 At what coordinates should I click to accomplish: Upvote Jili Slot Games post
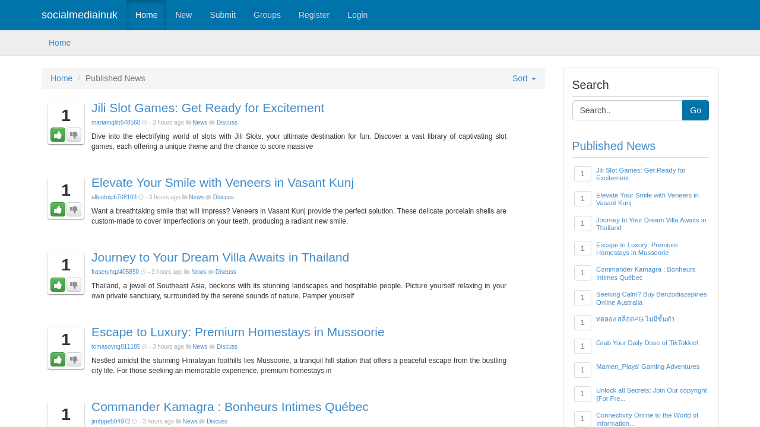[58, 135]
